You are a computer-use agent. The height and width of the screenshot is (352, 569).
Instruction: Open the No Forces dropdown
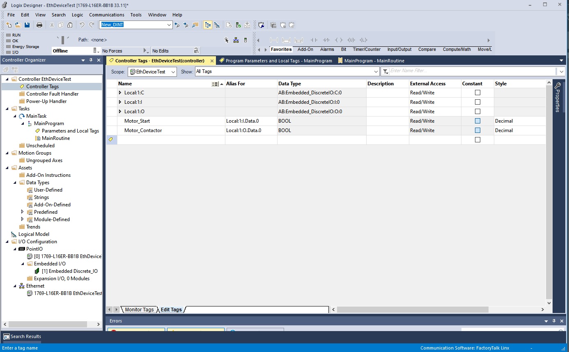146,51
